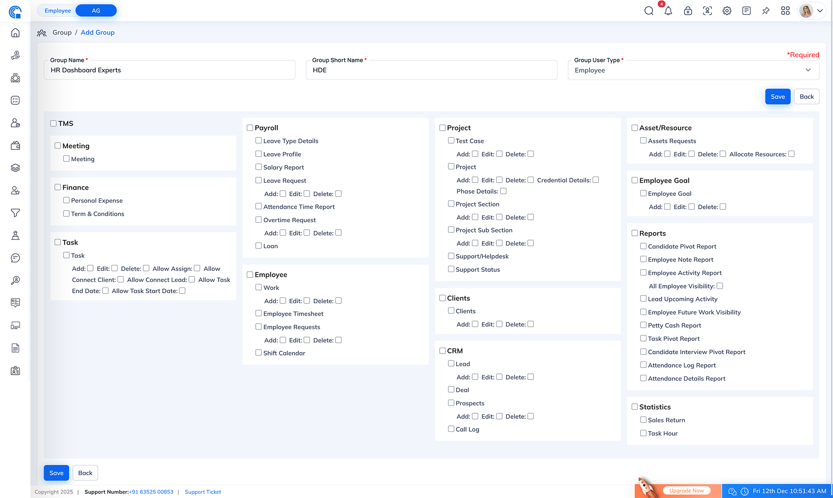Click the notifications bell icon
833x498 pixels.
coord(668,11)
